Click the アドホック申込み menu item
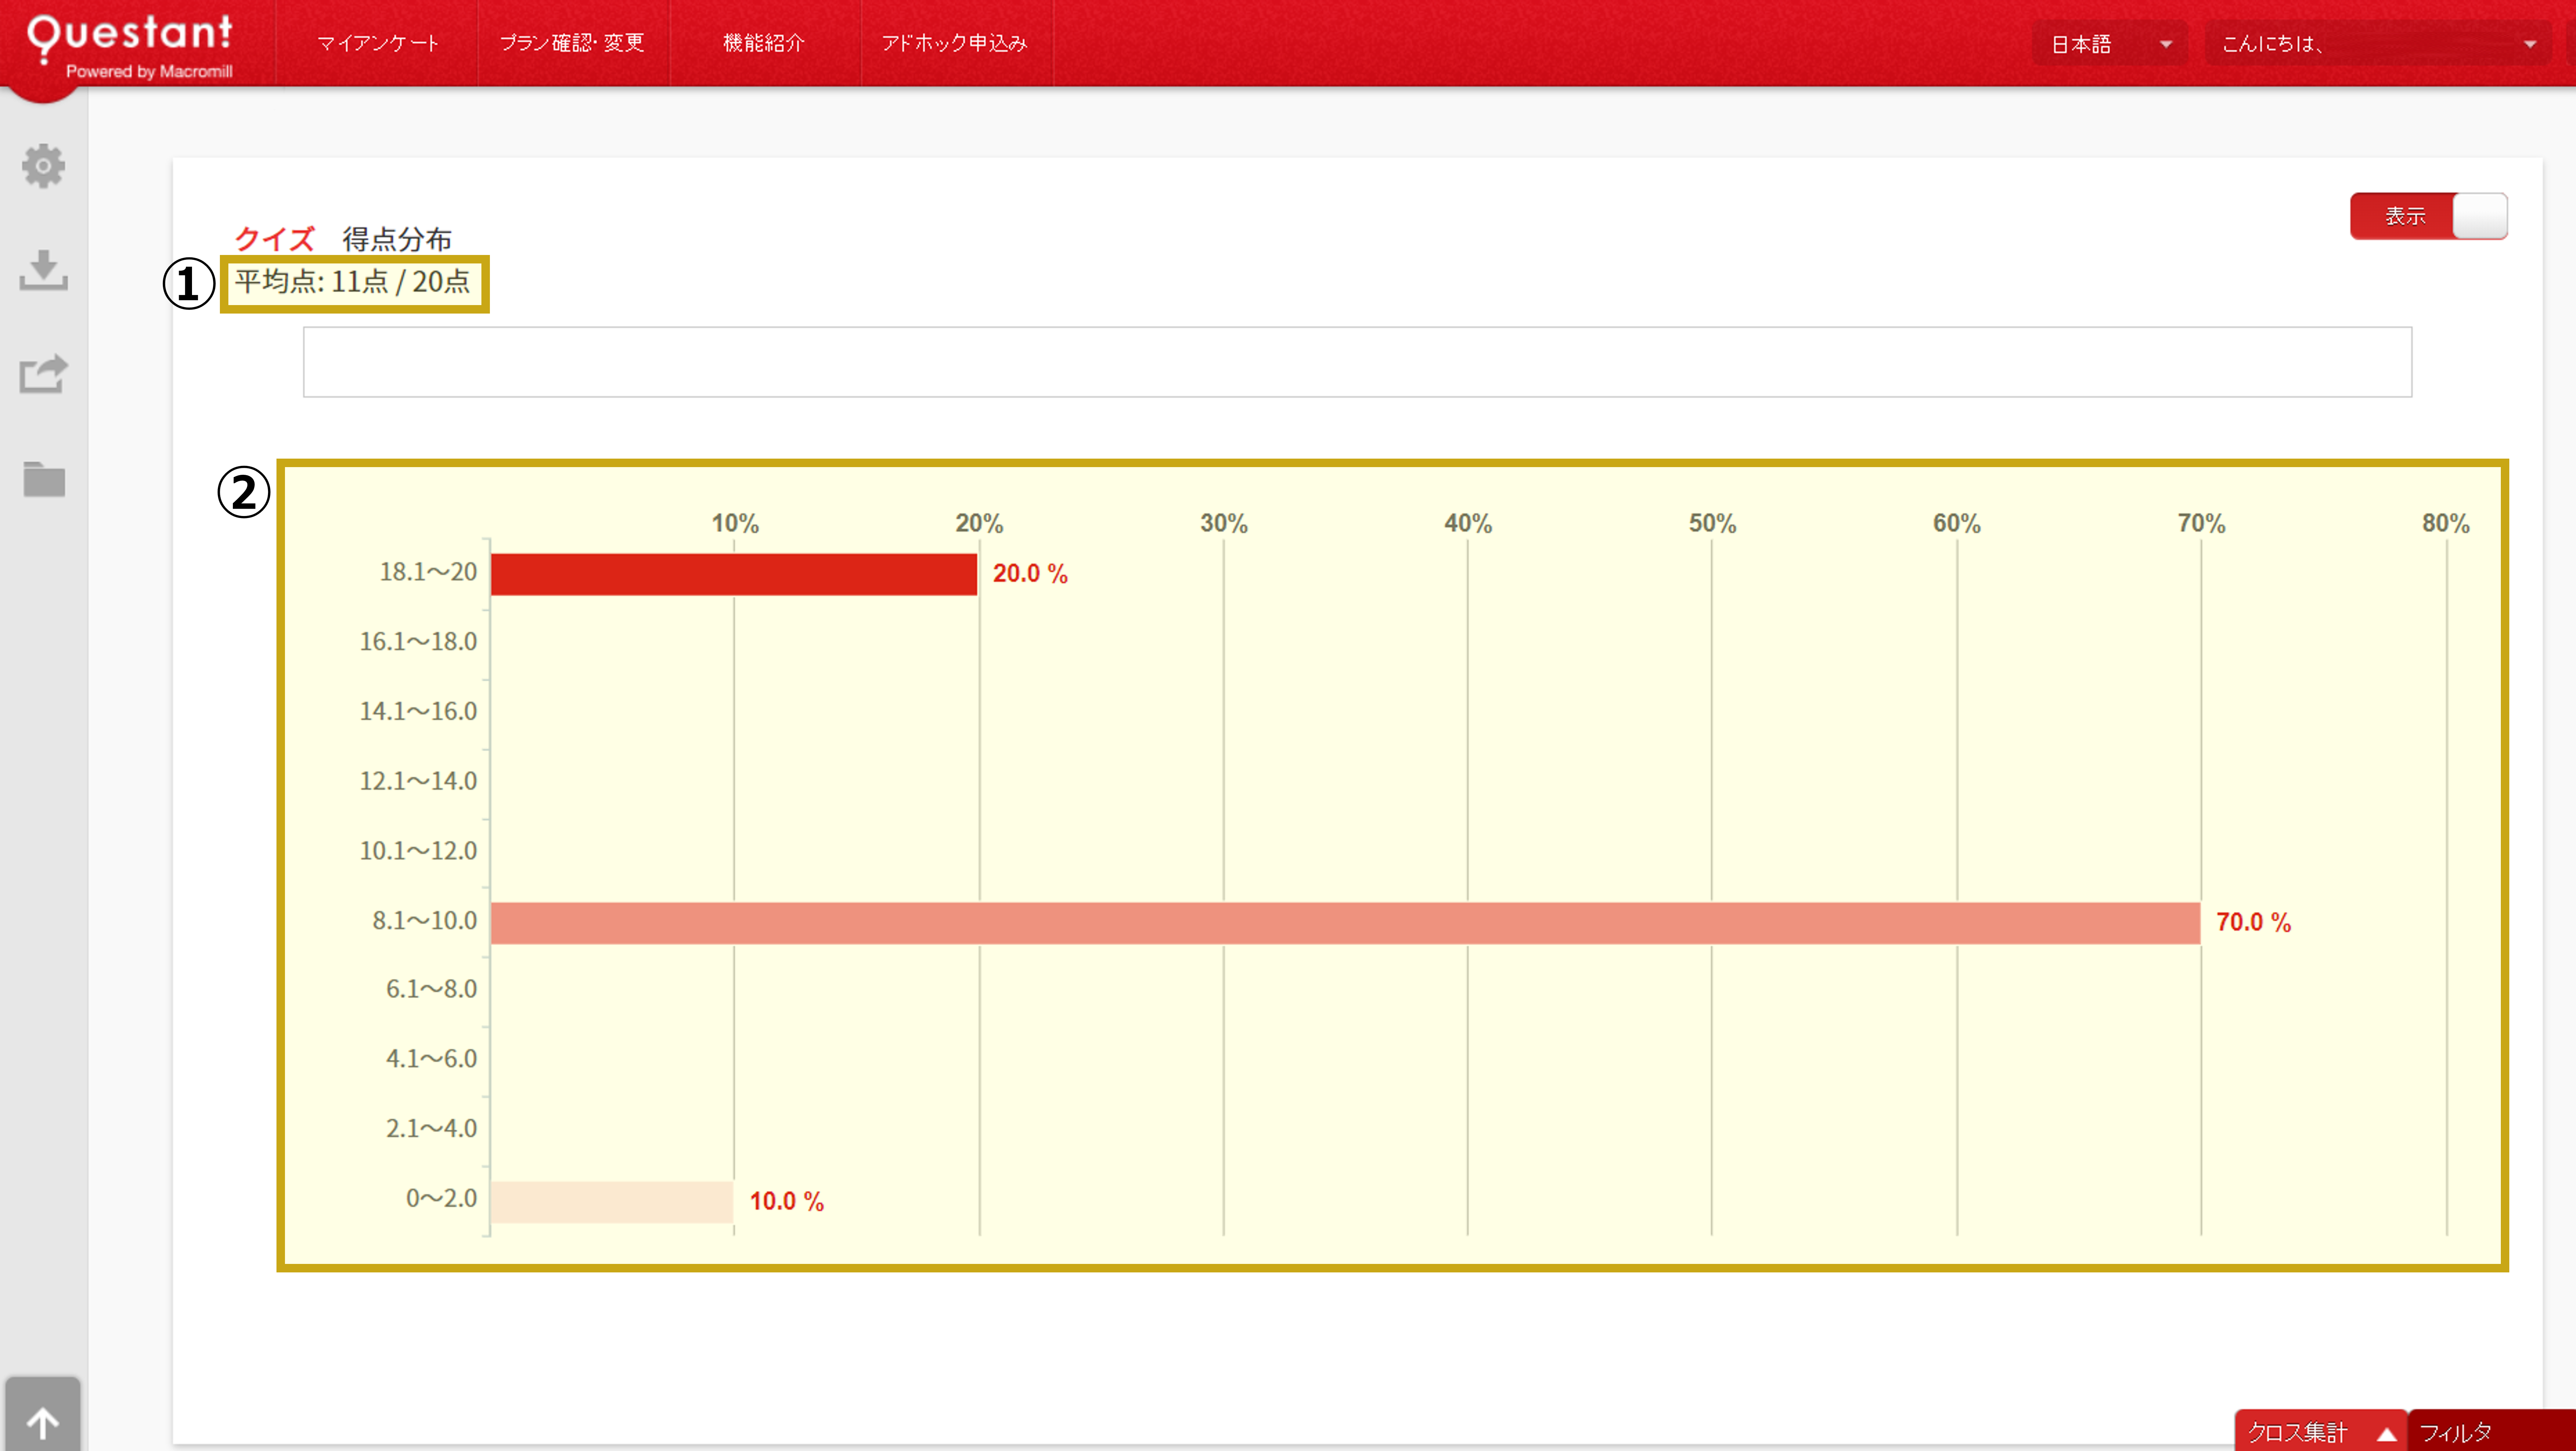Screen dimensions: 2576x1451 coord(955,43)
